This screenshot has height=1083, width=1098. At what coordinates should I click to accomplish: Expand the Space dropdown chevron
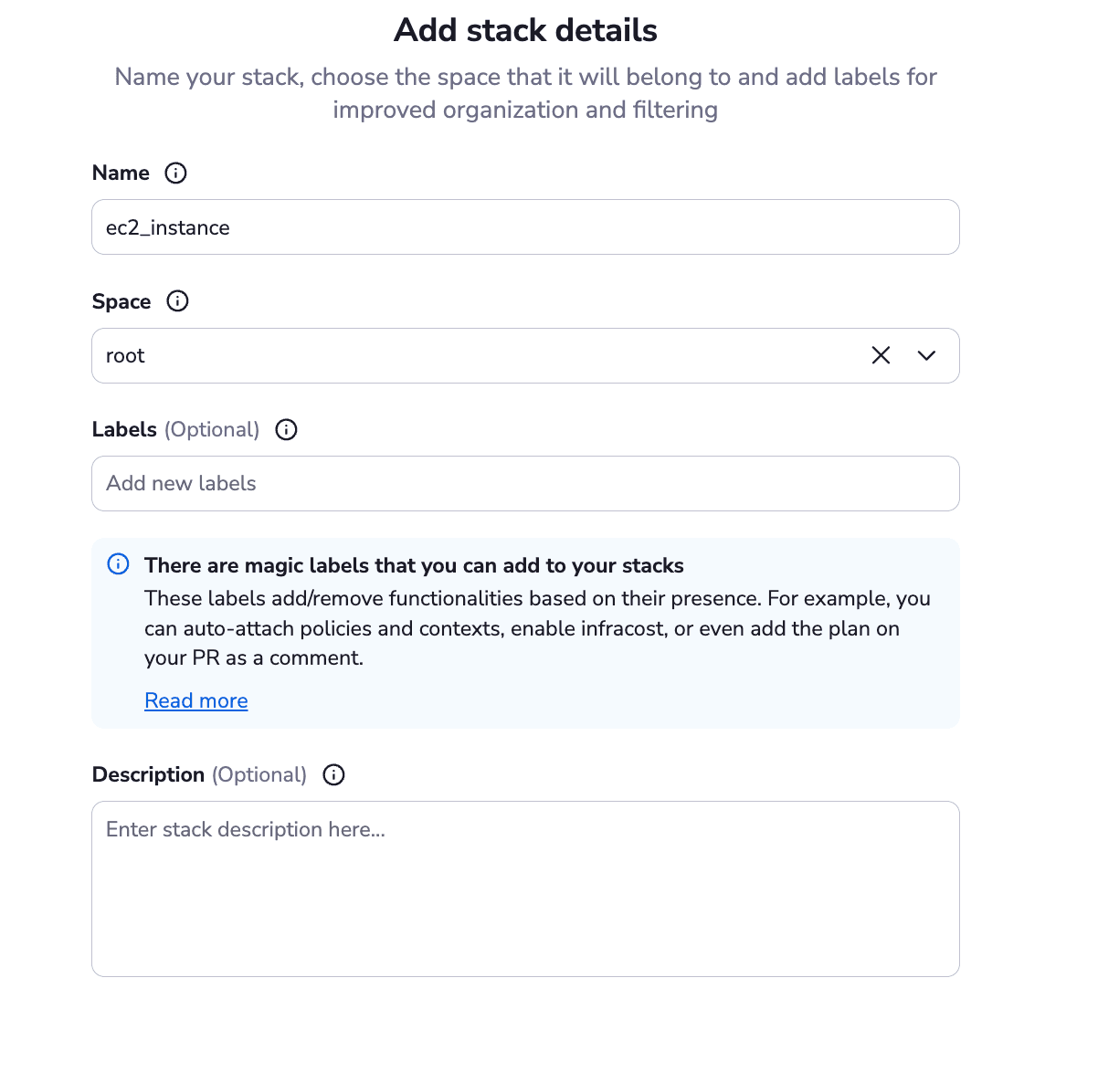(x=926, y=355)
